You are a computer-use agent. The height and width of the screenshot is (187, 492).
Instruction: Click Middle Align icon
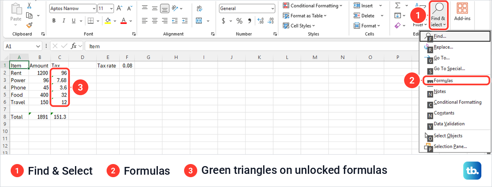coord(155,8)
